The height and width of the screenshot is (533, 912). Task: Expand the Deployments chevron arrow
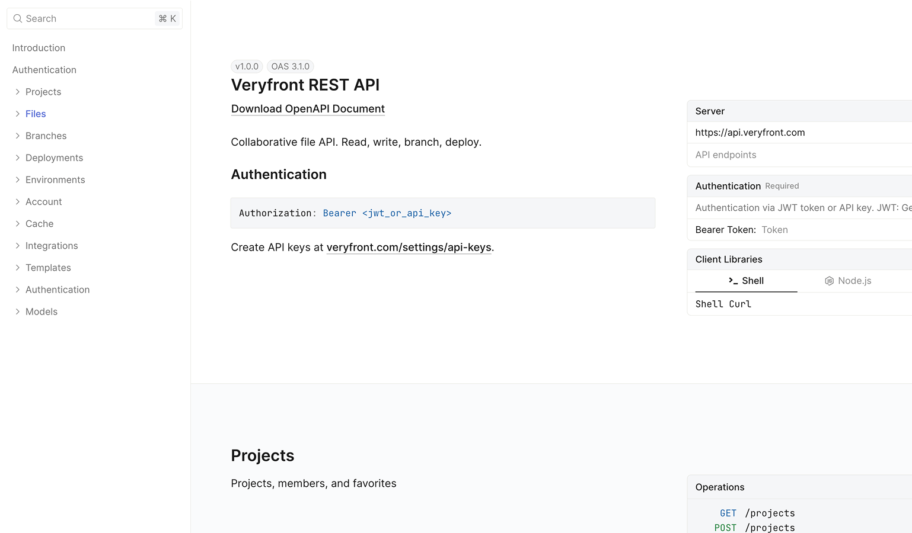[17, 158]
